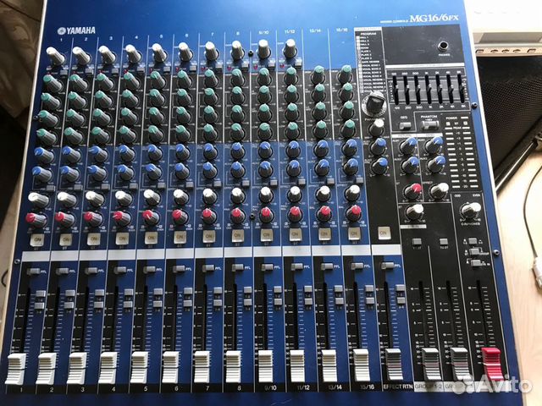
Task: Turn the 13/14 channel top green EQ knob
Action: [x=318, y=74]
